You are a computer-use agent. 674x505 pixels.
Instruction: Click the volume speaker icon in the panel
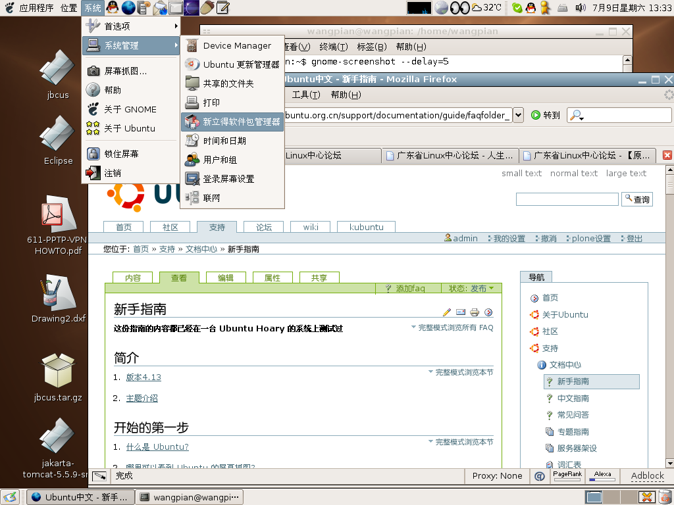coord(581,7)
